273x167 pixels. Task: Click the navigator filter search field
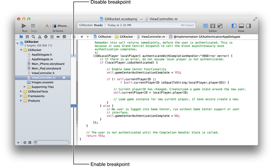(51, 143)
